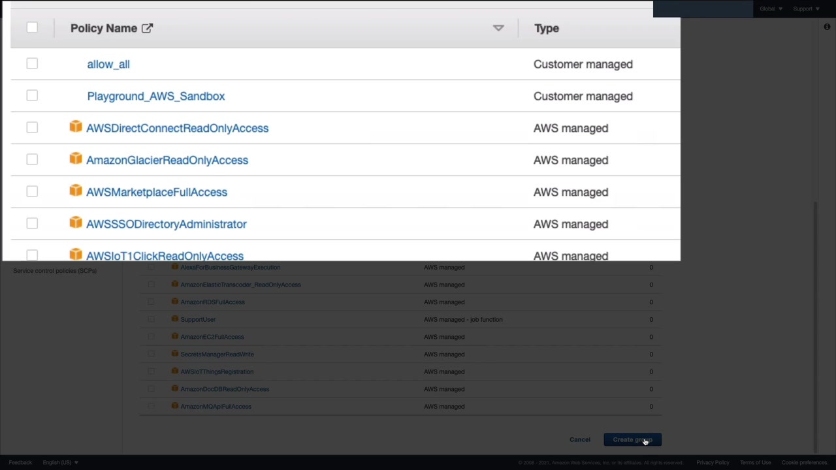The height and width of the screenshot is (470, 836).
Task: Click the AmazonGlacierReadOnlyAccess policy box icon
Action: [76, 159]
